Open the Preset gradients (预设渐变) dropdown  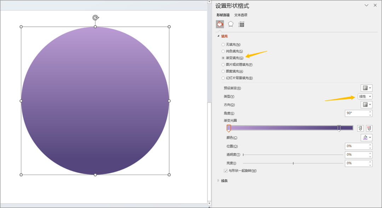coord(366,88)
